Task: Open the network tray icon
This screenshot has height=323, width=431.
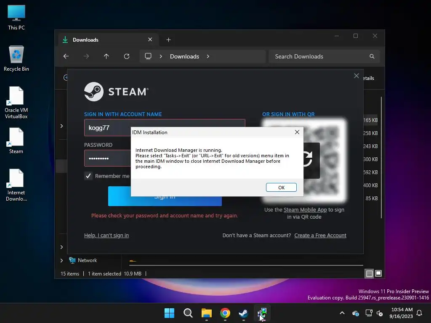Action: [369, 313]
